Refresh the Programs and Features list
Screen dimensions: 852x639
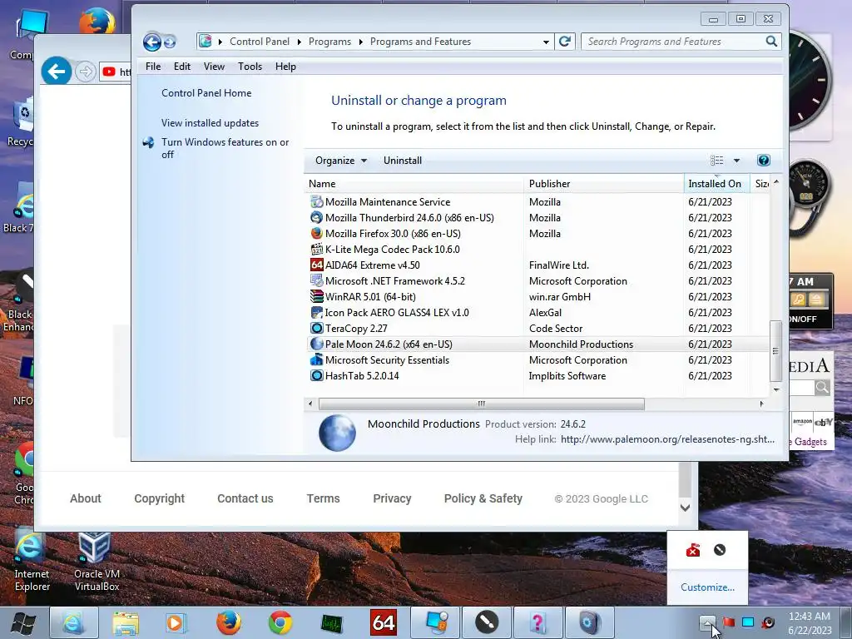[565, 42]
